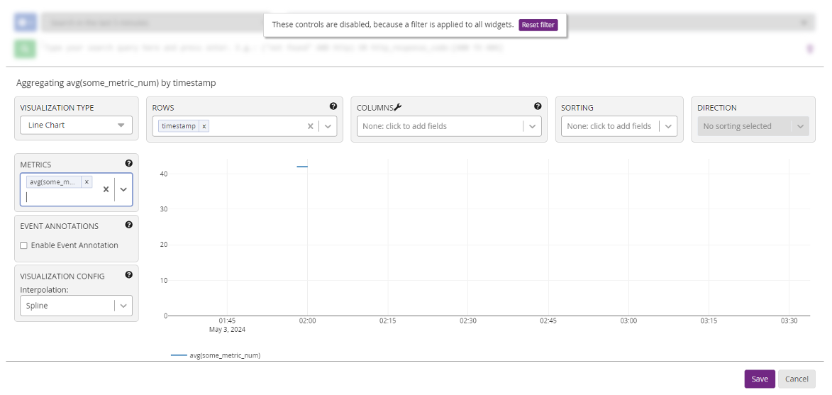Expand the Columns field dropdown
The height and width of the screenshot is (395, 832).
(x=533, y=126)
